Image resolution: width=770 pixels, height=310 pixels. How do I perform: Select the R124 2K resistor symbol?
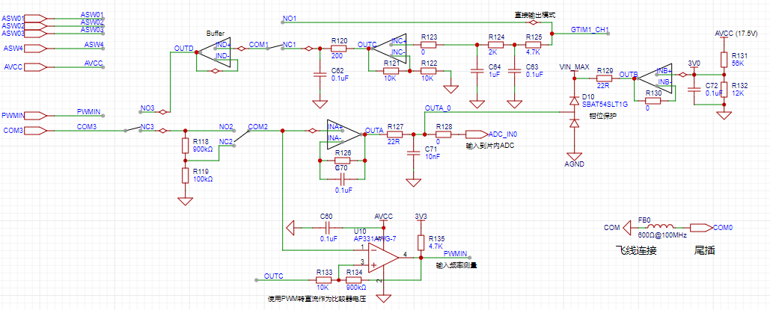[496, 45]
